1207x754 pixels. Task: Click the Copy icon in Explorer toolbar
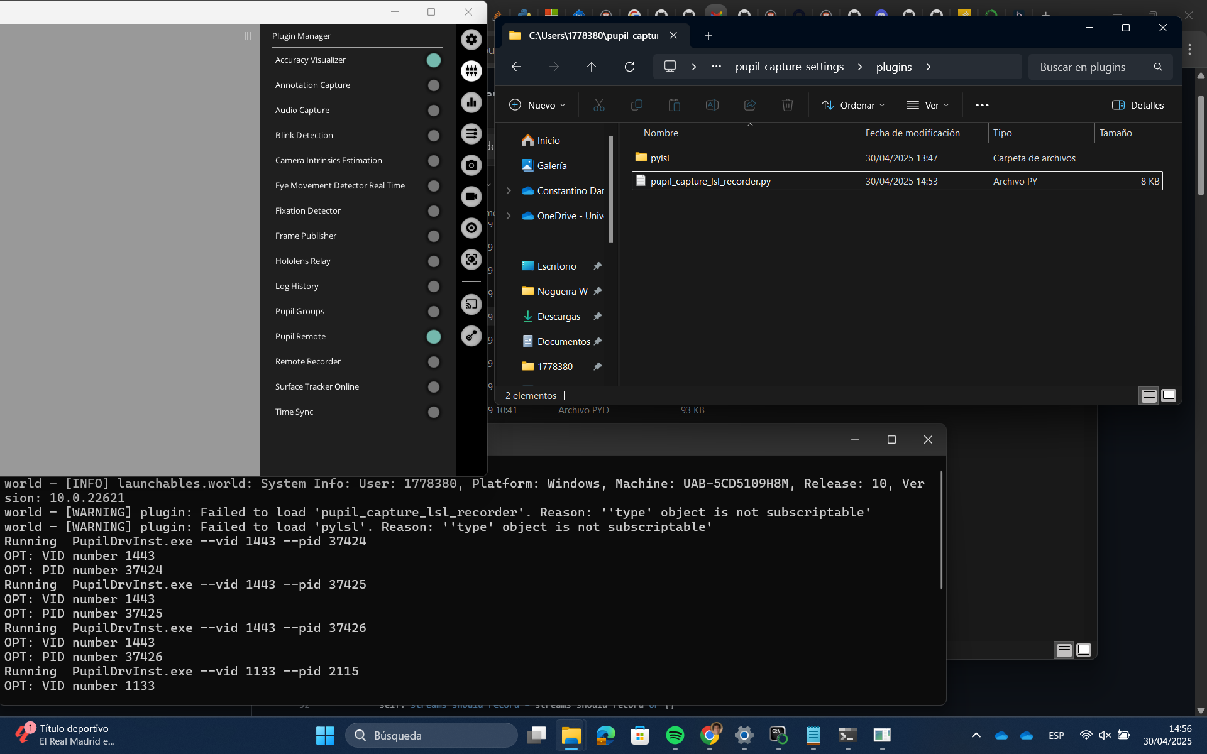click(x=637, y=105)
